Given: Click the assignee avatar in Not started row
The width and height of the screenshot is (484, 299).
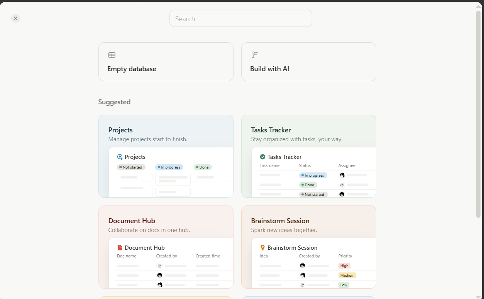Looking at the screenshot, I should tap(342, 195).
